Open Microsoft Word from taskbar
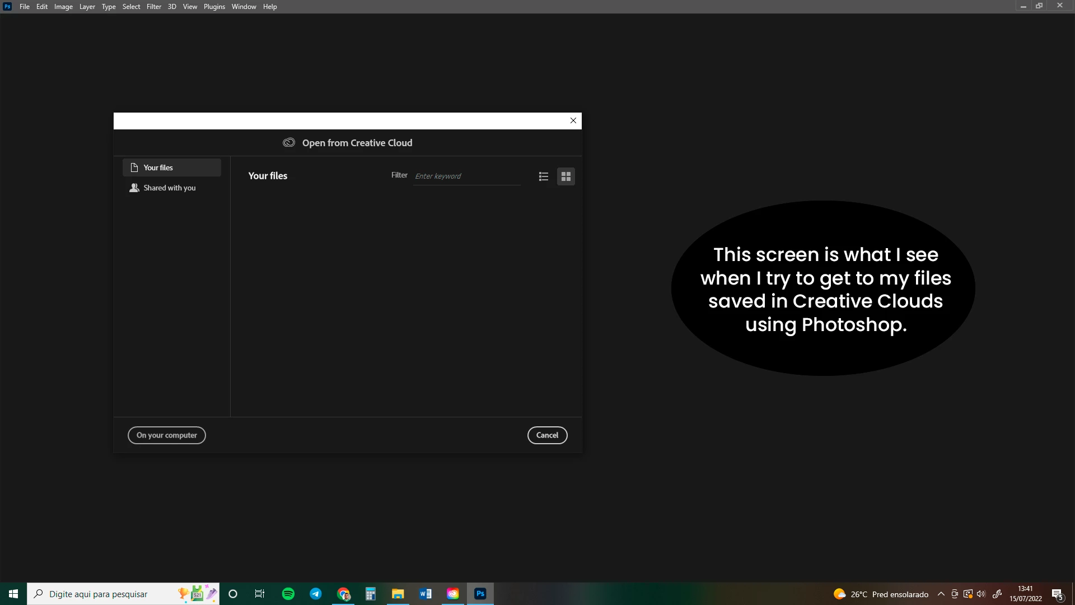This screenshot has height=605, width=1075. coord(426,594)
